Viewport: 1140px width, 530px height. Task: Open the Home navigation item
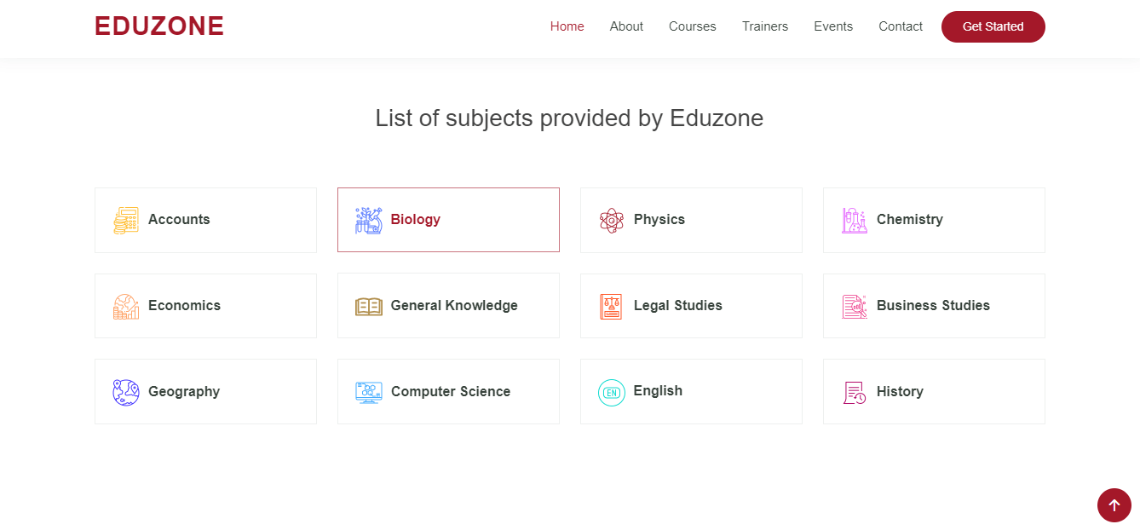click(567, 26)
